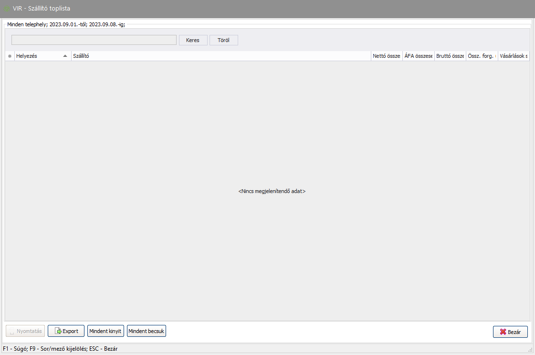Click the Export button with arrow icon

click(x=66, y=331)
